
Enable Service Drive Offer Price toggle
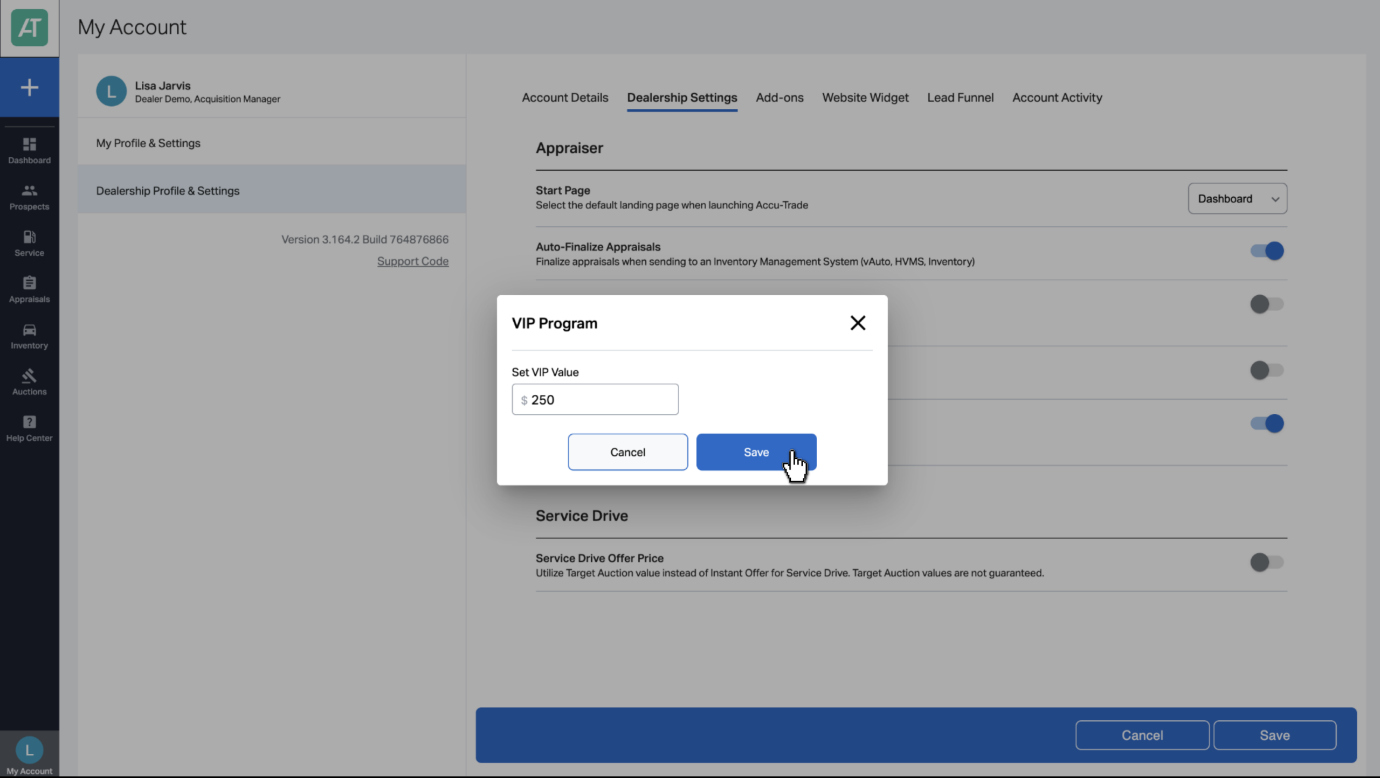[1267, 562]
